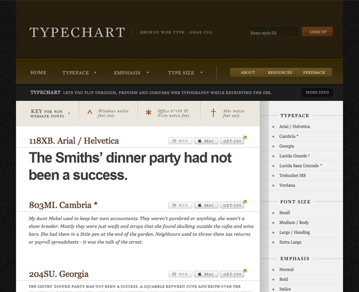The height and width of the screenshot is (292, 359).
Task: Filter by Lucida Grande in sidebar
Action: [x=294, y=156]
